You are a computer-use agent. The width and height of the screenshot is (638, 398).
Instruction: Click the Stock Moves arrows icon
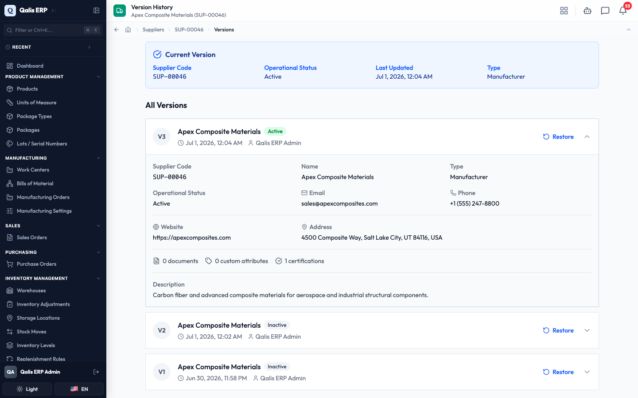[10, 332]
